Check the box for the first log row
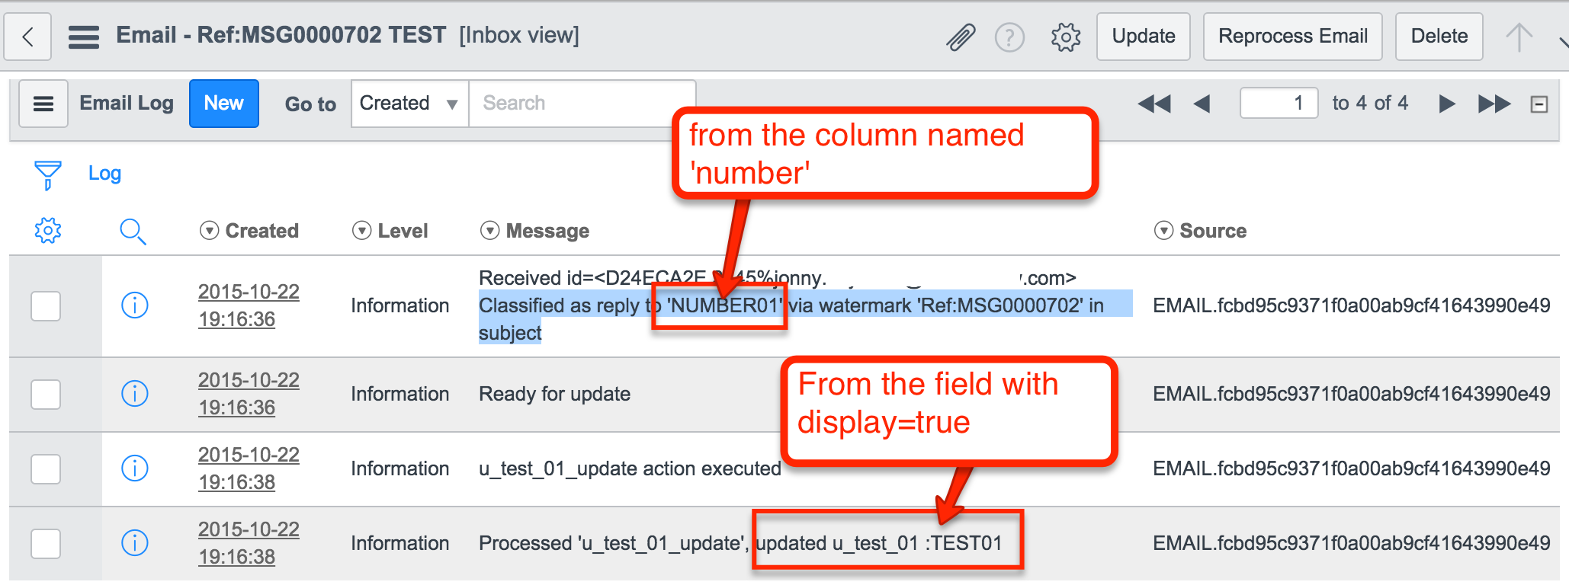This screenshot has height=585, width=1569. (x=46, y=306)
